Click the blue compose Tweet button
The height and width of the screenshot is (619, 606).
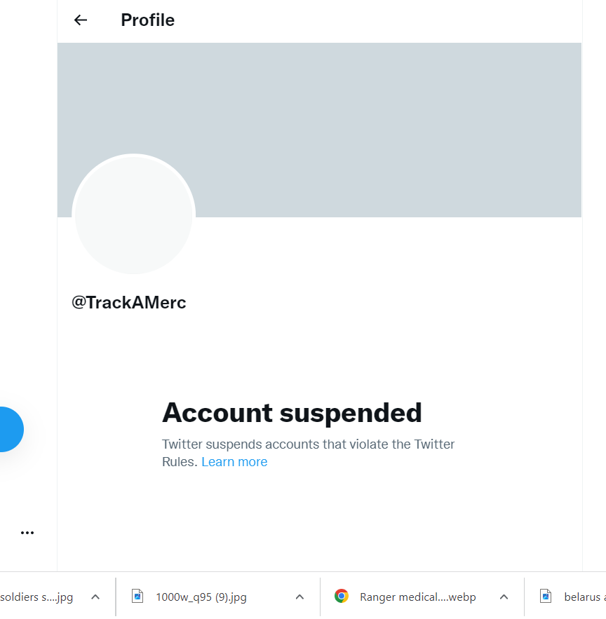coord(7,429)
